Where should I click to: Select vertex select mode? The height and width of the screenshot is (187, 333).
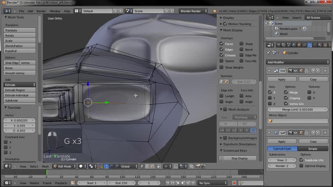coord(142,166)
